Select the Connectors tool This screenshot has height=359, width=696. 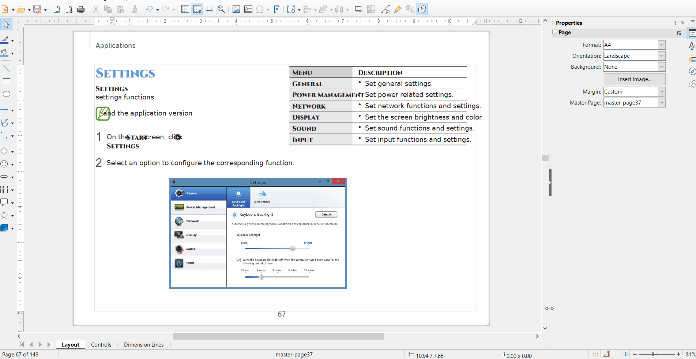tap(5, 136)
